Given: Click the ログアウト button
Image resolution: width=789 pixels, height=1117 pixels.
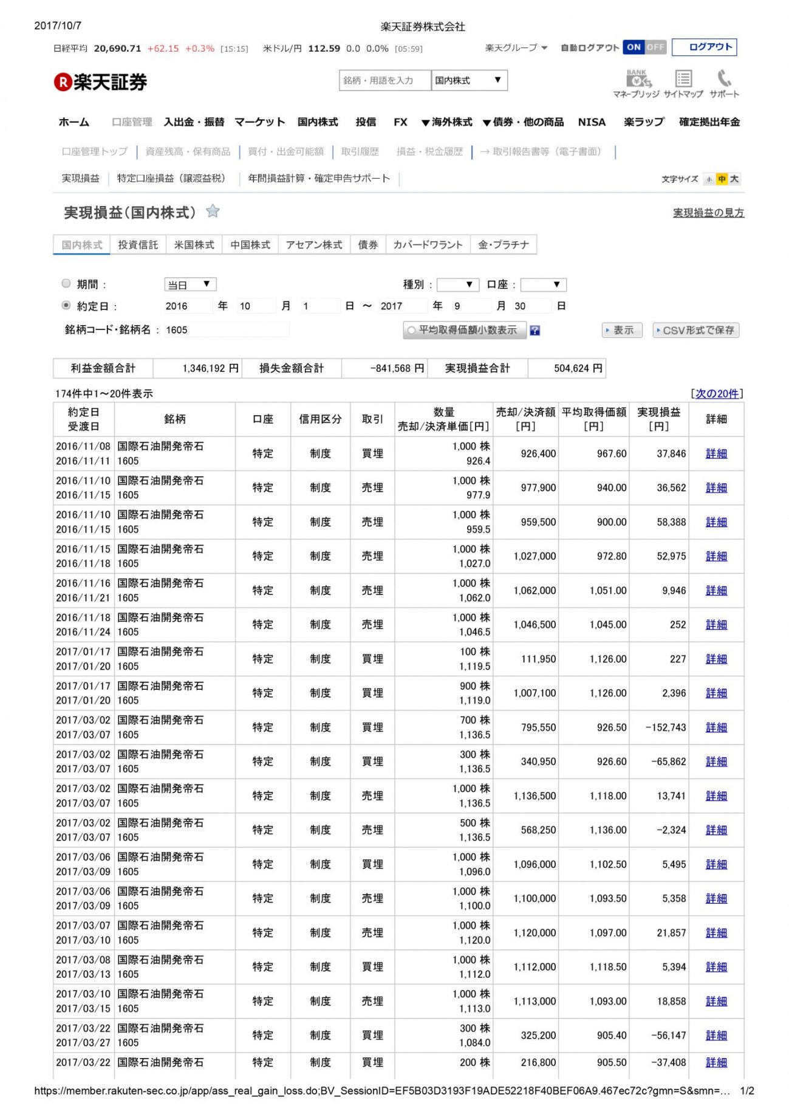Looking at the screenshot, I should 705,47.
